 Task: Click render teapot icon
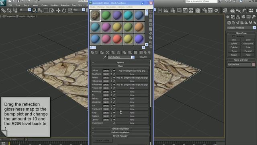tap(216, 10)
